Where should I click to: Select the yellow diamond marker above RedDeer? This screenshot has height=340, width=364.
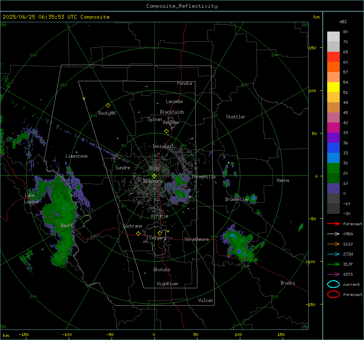166,131
